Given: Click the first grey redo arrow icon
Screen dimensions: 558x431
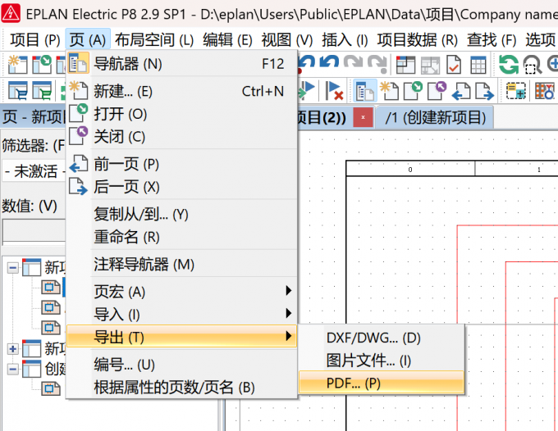Looking at the screenshot, I should 353,63.
